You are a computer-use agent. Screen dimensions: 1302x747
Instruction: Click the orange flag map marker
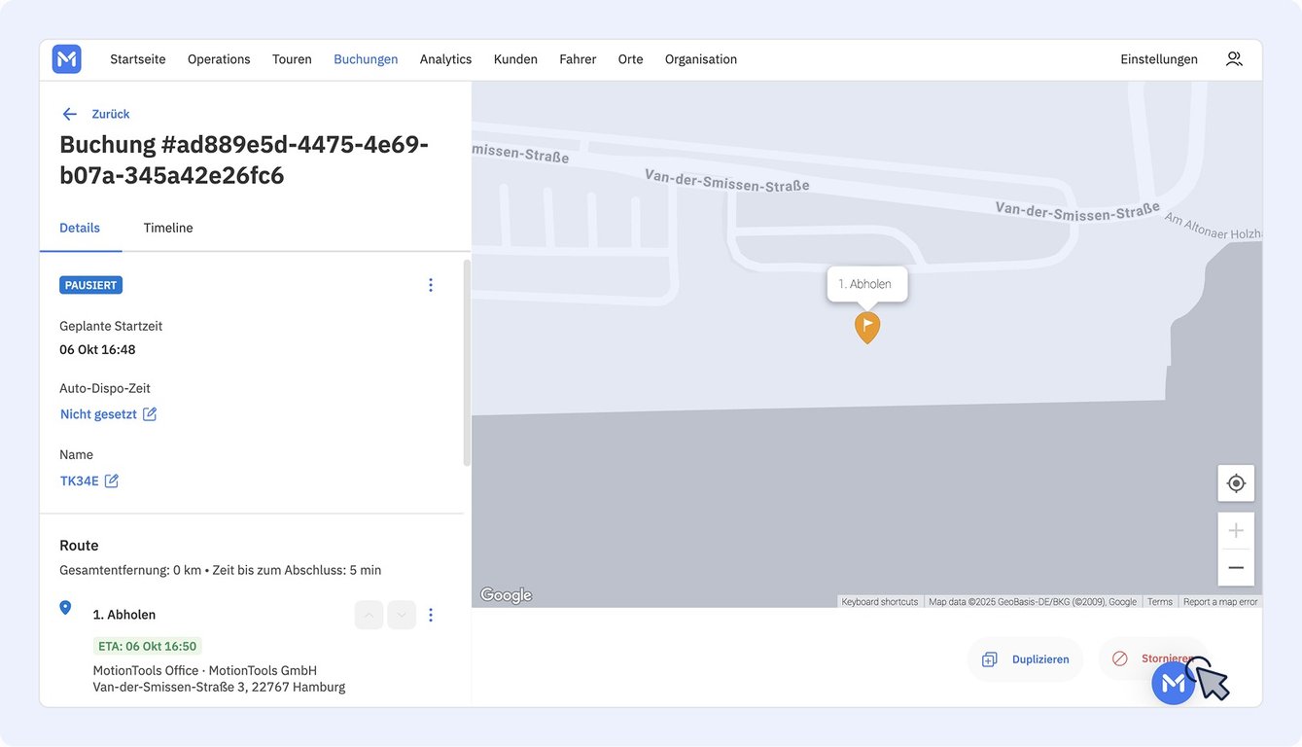867,327
